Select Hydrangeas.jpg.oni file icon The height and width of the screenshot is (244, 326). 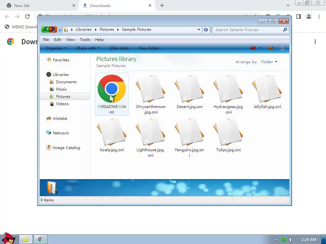point(228,89)
